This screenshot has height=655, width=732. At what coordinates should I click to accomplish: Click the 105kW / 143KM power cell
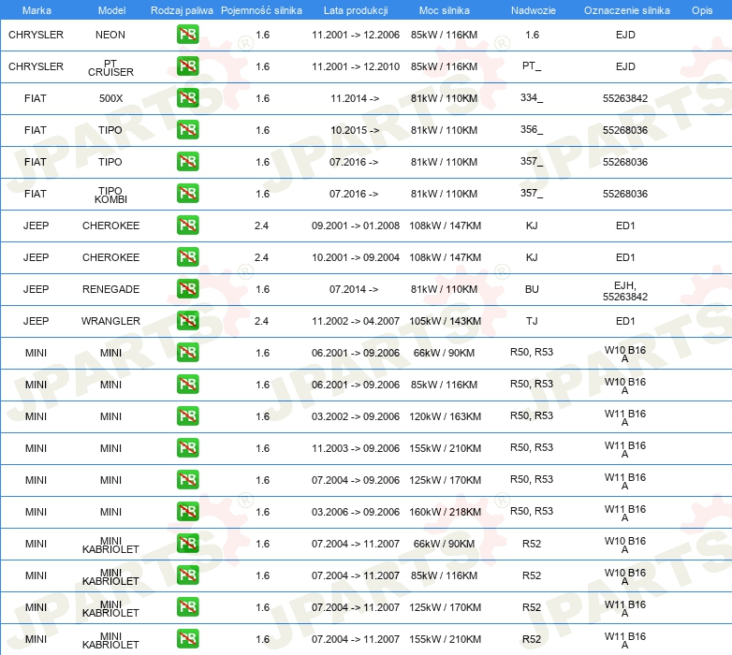tap(445, 321)
